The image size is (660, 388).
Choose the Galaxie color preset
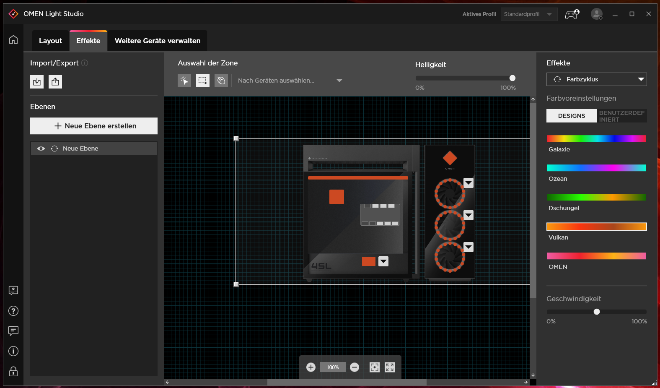click(x=597, y=138)
